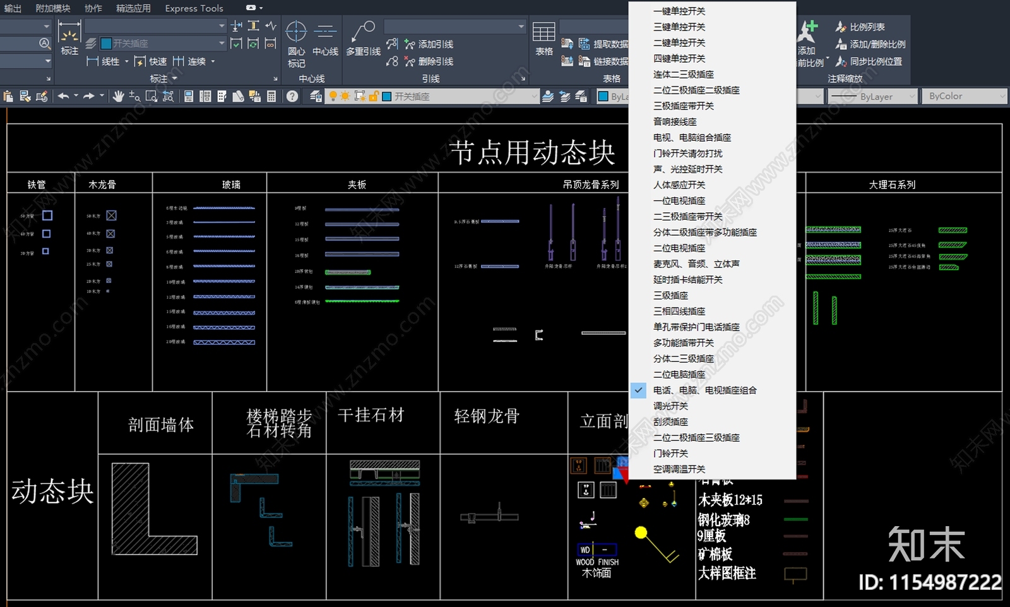Click 同步比例位置 sync scale positions
The height and width of the screenshot is (607, 1010).
click(869, 61)
